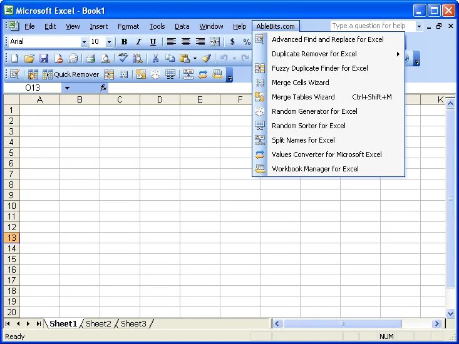Select the Format Painter brush
Screen dimensions: 459x344
point(207,58)
